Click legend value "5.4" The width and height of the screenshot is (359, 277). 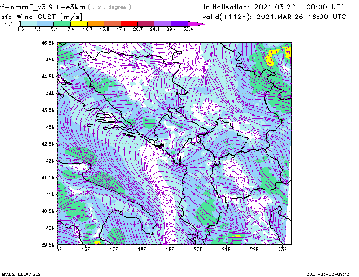54,29
